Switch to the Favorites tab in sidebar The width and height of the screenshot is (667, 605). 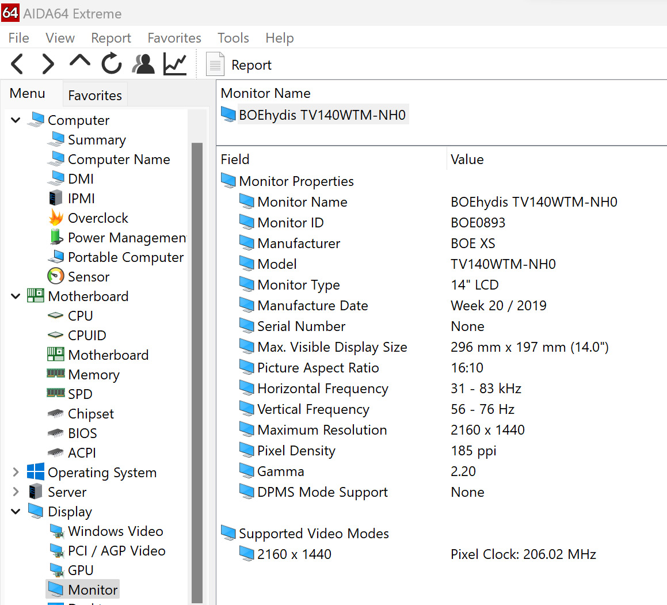[95, 95]
